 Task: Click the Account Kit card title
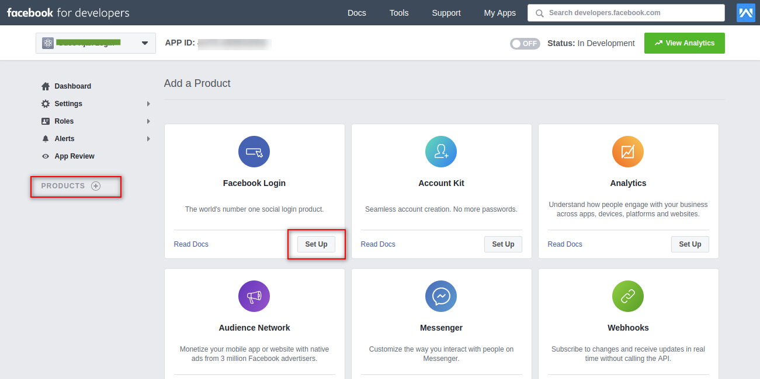pyautogui.click(x=441, y=183)
